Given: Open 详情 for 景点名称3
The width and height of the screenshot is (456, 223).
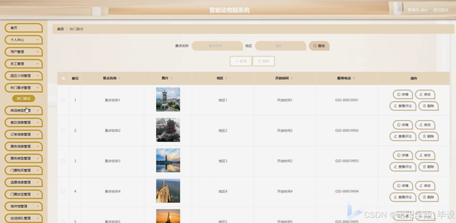Looking at the screenshot, I should pyautogui.click(x=403, y=155).
